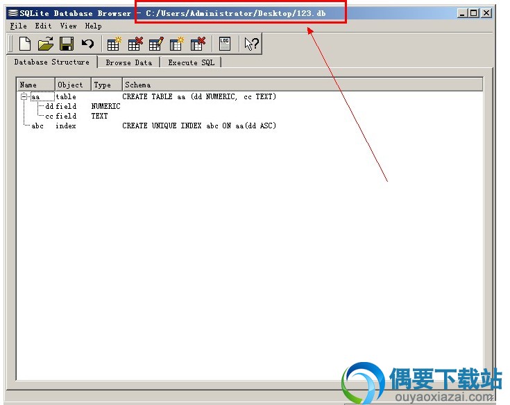The image size is (510, 405).
Task: Minimize the SQLite Database Browser window
Action: 462,13
